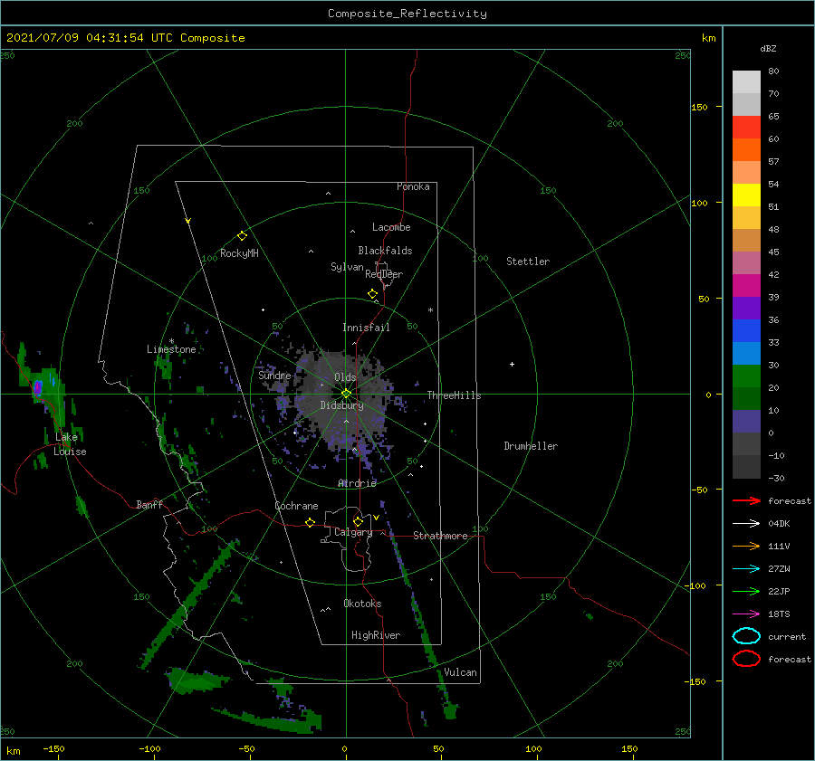
Task: Click the Composite_Reflectivity title text
Action: point(407,14)
